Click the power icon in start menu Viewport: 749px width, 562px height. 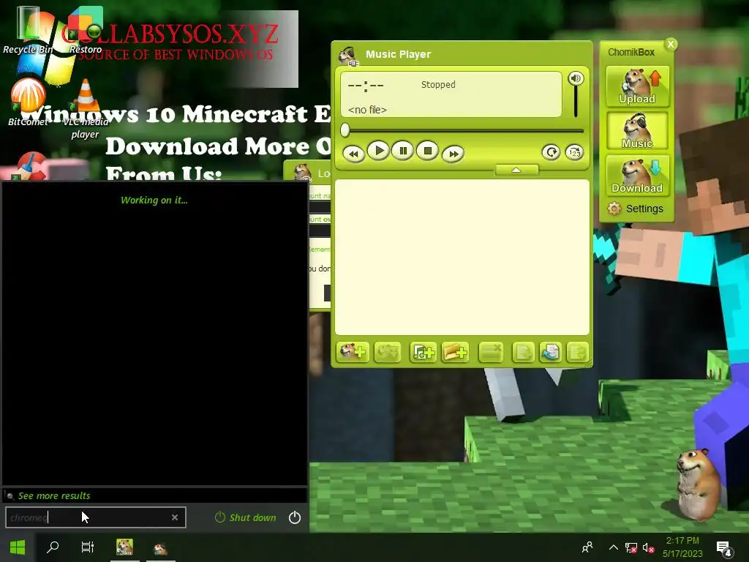click(x=295, y=517)
